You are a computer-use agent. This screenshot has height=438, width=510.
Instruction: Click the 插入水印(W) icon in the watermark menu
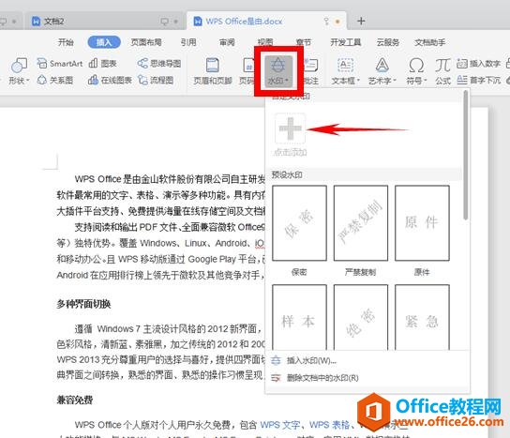(277, 360)
